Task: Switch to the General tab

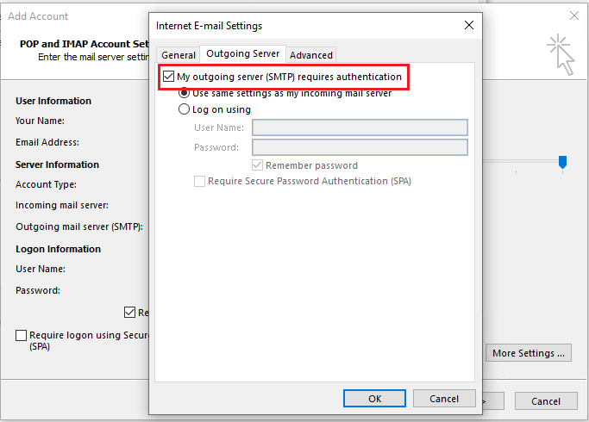Action: (x=179, y=55)
